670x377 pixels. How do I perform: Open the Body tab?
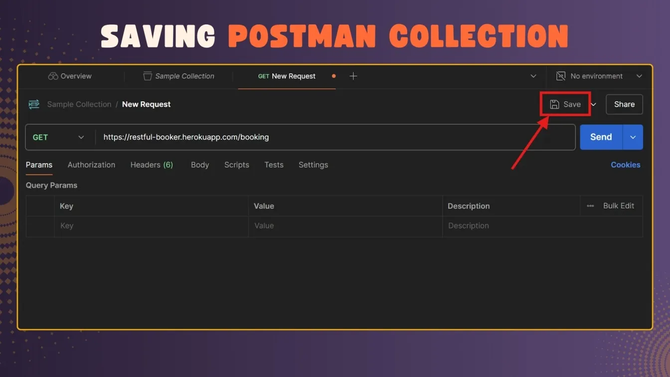(200, 165)
